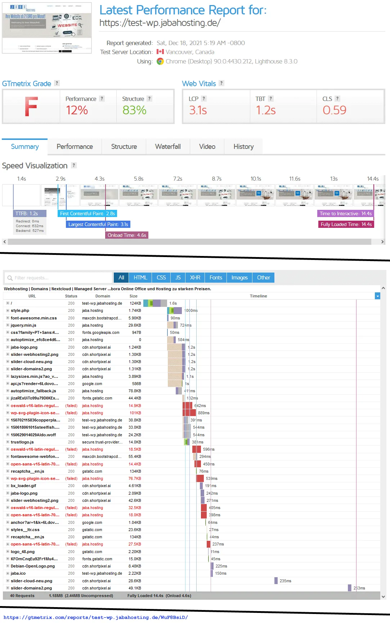The height and width of the screenshot is (623, 390).
Task: Click the Largest Contentful Paint marker
Action: [98, 224]
